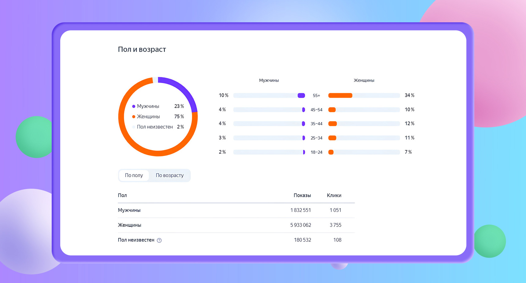Click the 5 933 062 impressions value

coord(301,225)
